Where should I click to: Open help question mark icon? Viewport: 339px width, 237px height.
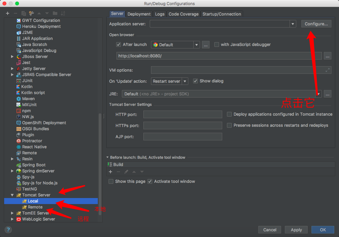(x=8, y=230)
